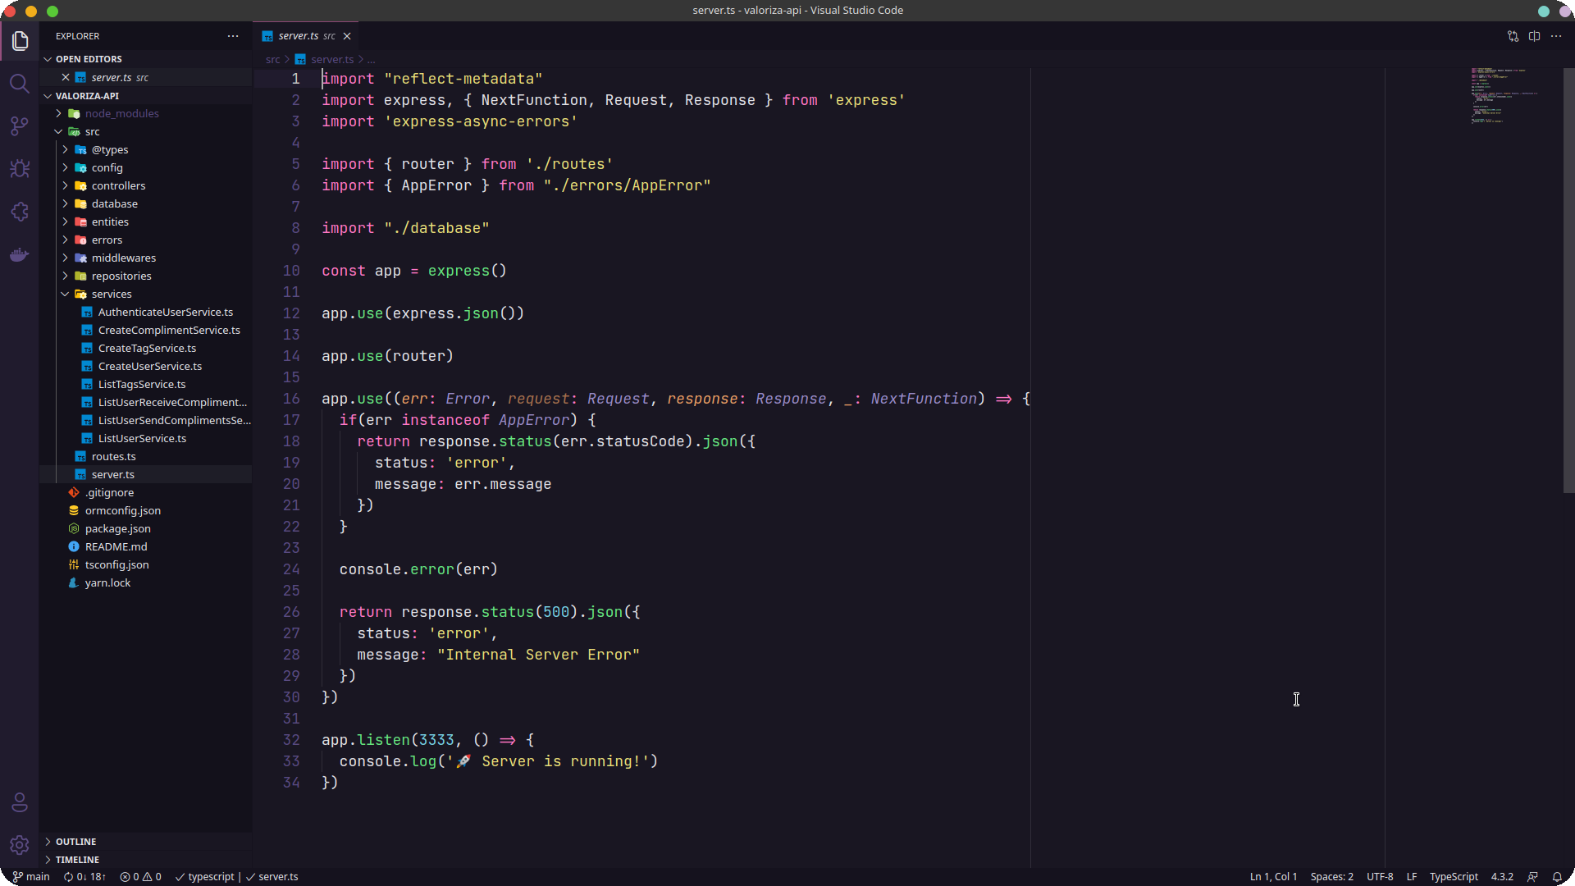Click Spaces: 2 indentation setting
1575x886 pixels.
coord(1332,876)
